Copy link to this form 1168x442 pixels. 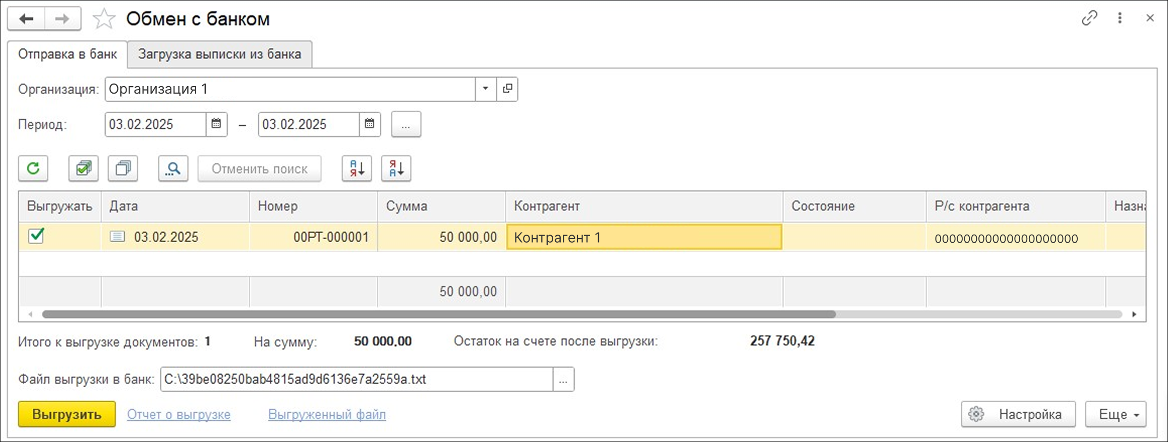click(x=1089, y=18)
